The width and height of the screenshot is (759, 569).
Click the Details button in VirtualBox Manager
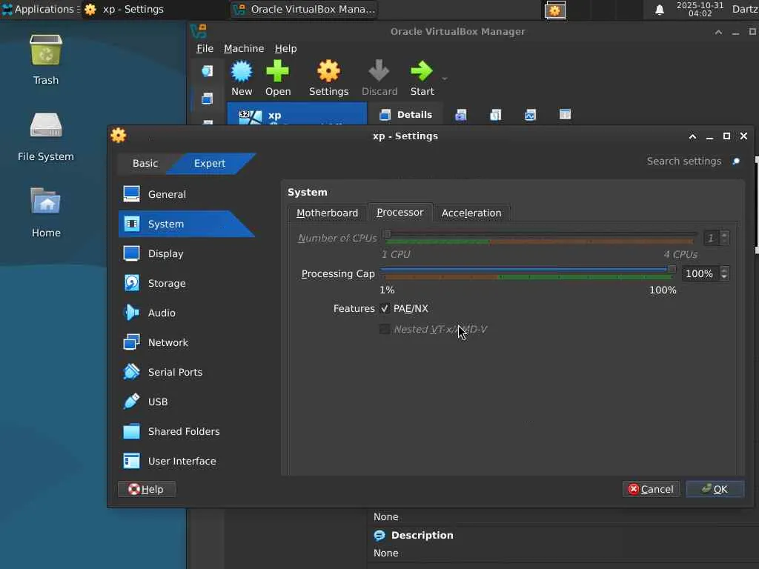click(406, 115)
